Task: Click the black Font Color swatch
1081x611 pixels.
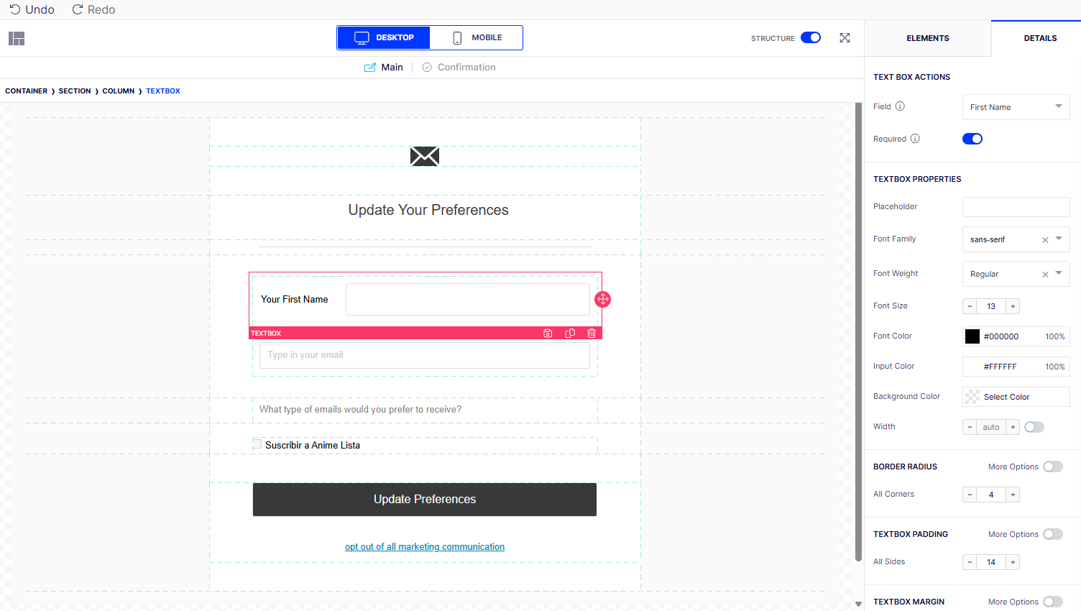Action: [x=972, y=336]
